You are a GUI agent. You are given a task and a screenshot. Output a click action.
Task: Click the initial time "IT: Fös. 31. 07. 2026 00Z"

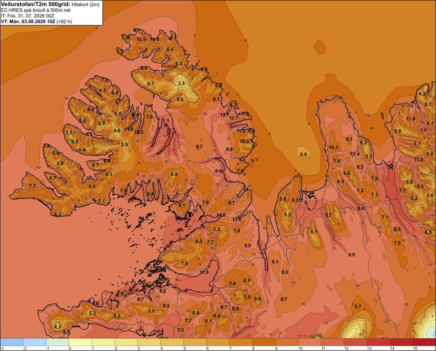[27, 16]
